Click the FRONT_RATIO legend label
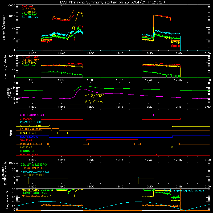The height and width of the screenshot is (213, 213). (x=30, y=191)
